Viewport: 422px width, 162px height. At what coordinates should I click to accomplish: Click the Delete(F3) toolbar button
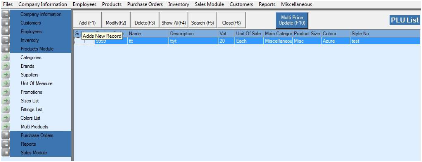tap(145, 23)
